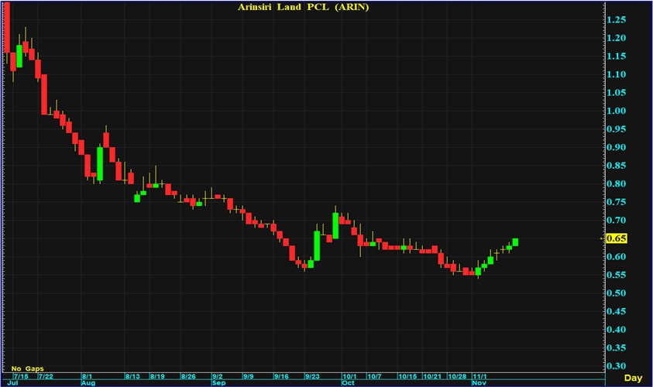Select the 8/1 date label
The width and height of the screenshot is (653, 387).
pos(87,376)
